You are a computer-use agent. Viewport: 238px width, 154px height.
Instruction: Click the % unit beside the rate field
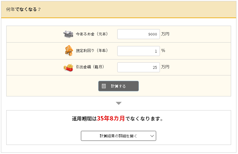(163, 51)
